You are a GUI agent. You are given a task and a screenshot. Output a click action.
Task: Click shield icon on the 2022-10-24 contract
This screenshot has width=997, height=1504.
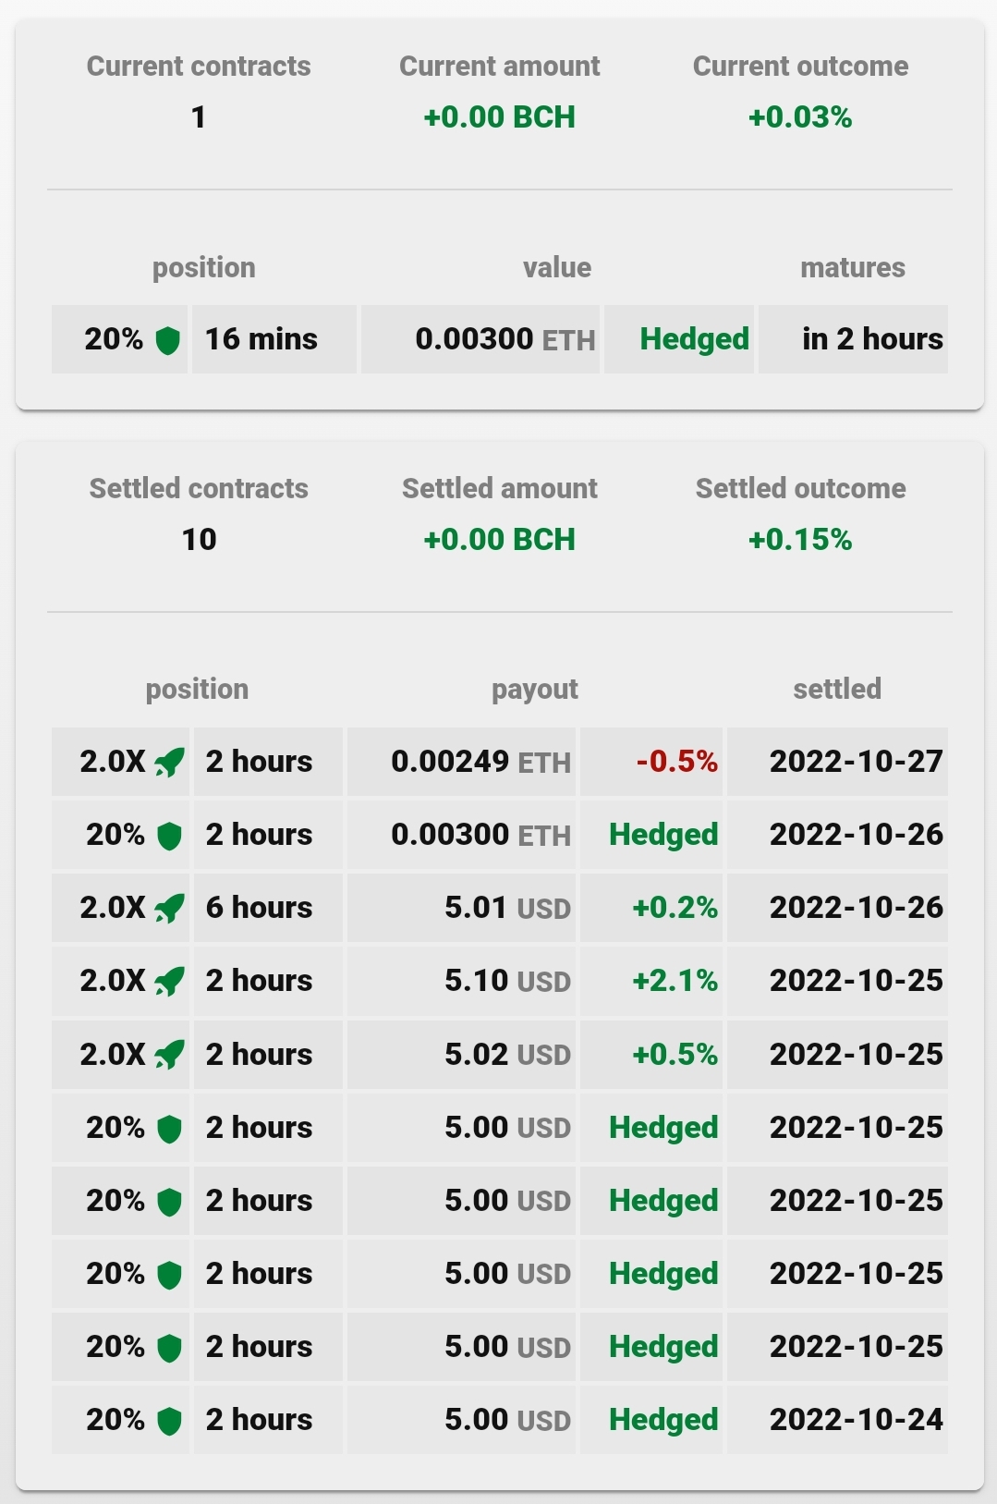click(x=169, y=1421)
